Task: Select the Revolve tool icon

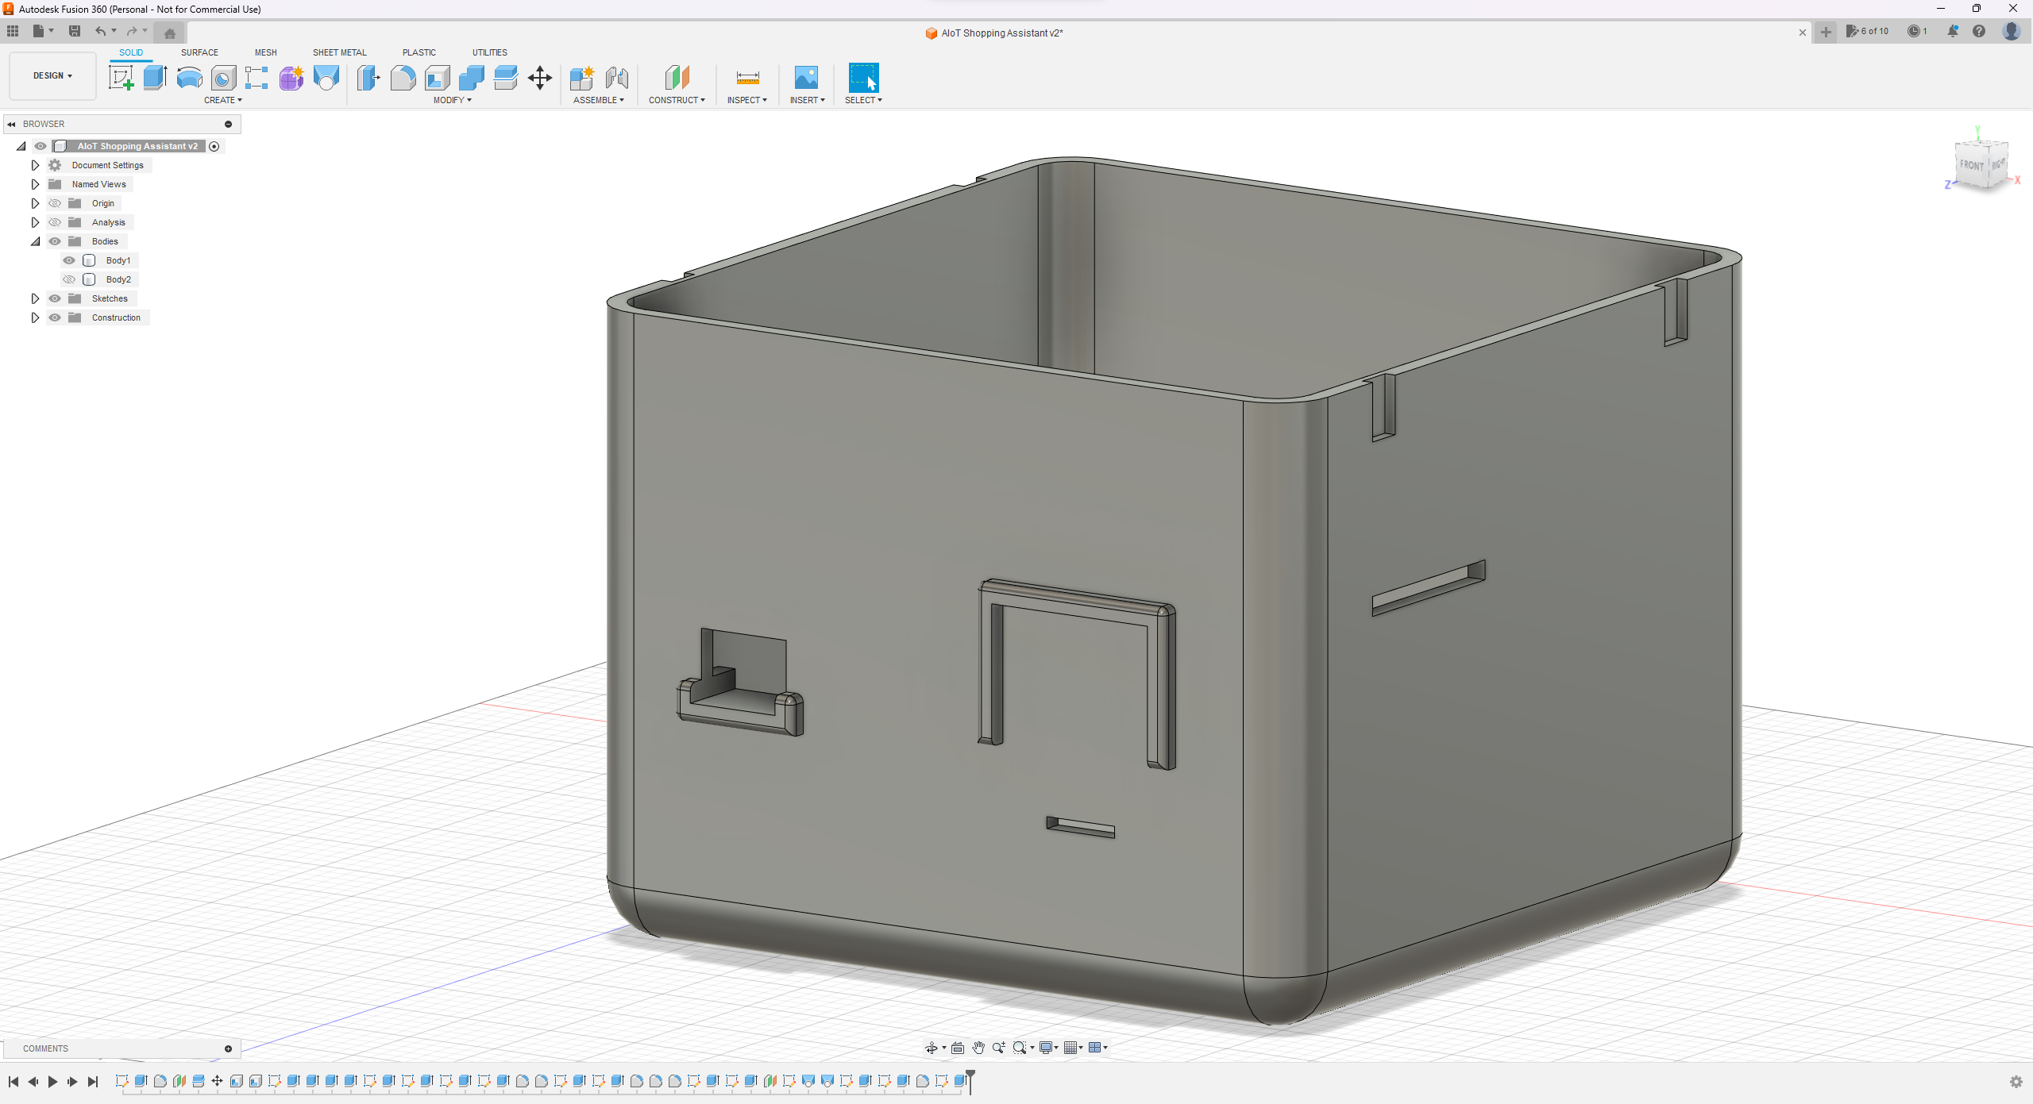Action: pos(189,78)
